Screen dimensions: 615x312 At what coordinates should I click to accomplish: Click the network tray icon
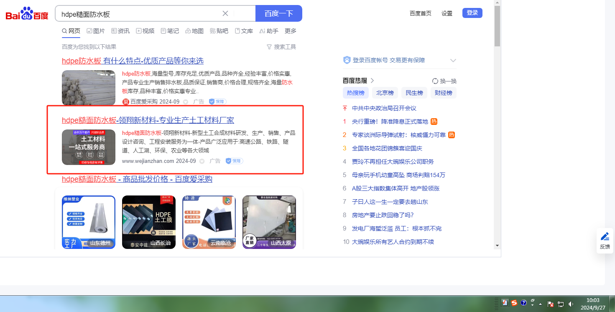(561, 304)
